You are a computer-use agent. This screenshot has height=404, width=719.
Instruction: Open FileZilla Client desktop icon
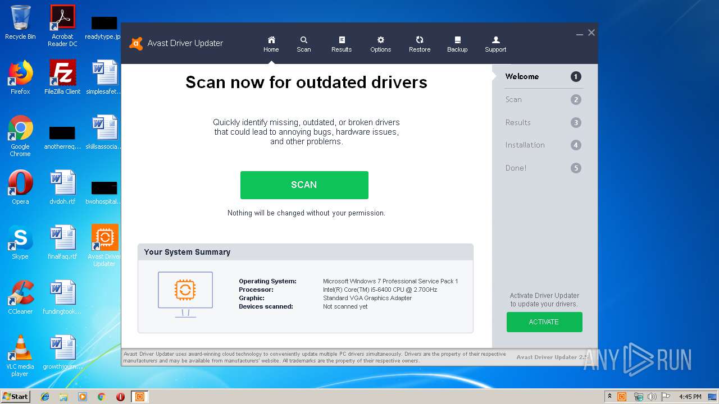62,77
